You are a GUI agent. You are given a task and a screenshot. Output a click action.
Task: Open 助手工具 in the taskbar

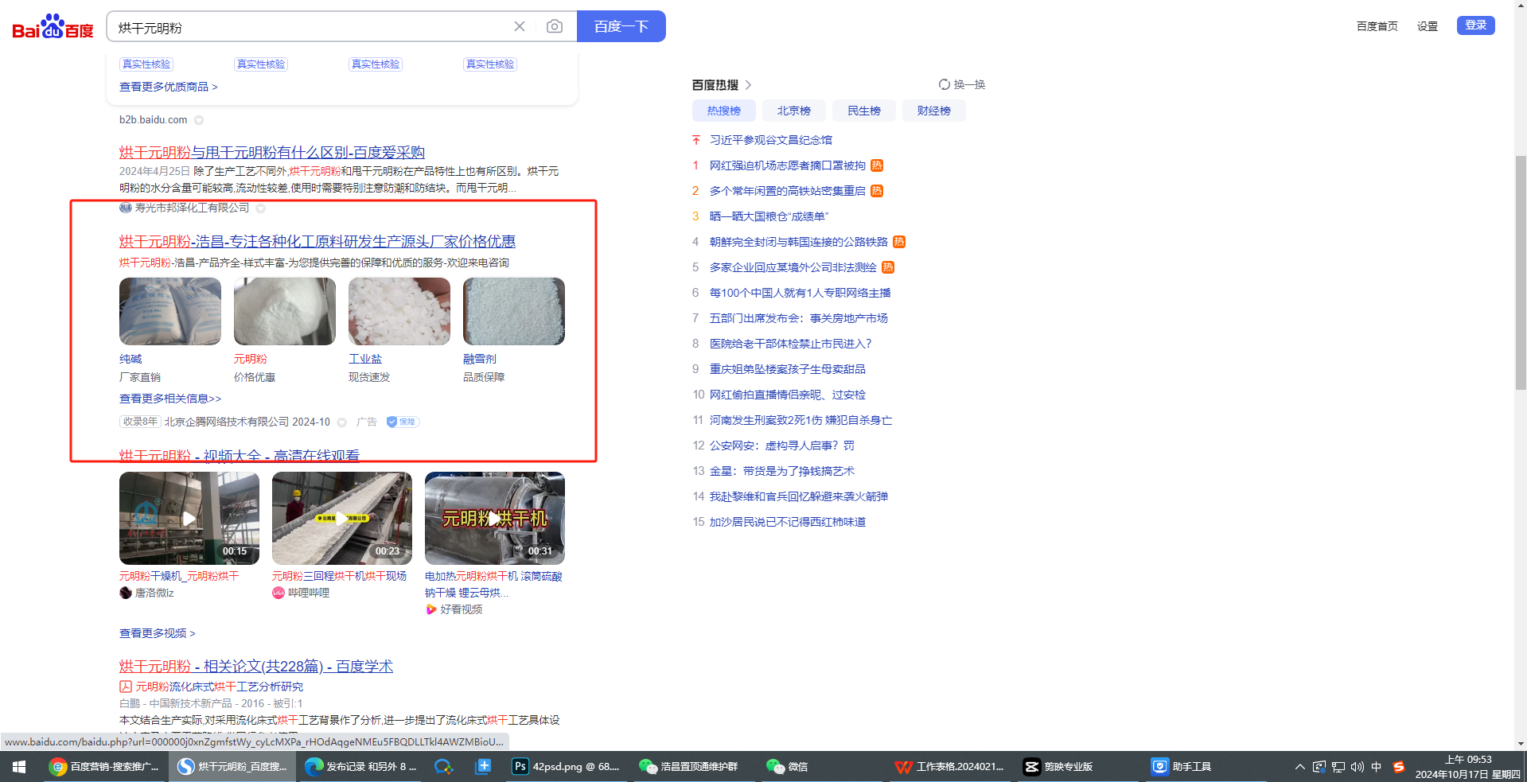pyautogui.click(x=1182, y=767)
